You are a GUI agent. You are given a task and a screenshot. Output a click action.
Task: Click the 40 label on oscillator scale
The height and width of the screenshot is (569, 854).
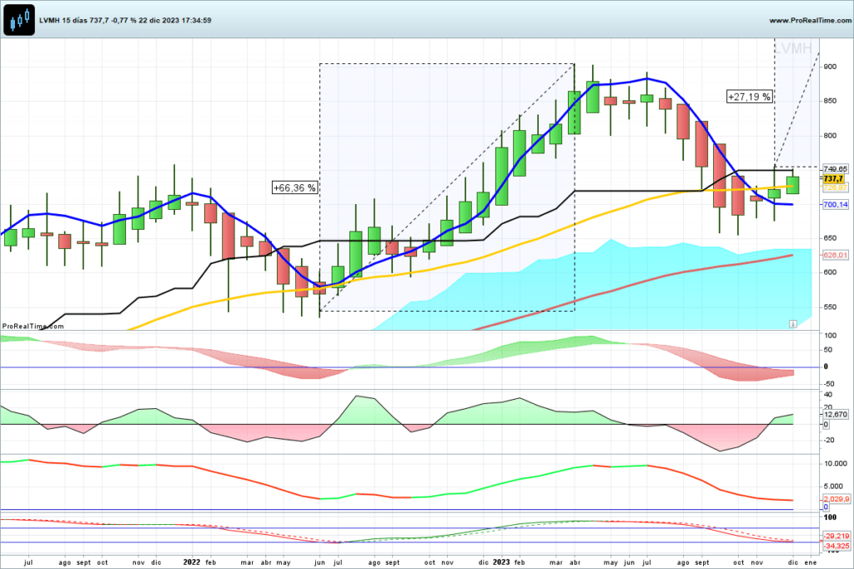(828, 394)
